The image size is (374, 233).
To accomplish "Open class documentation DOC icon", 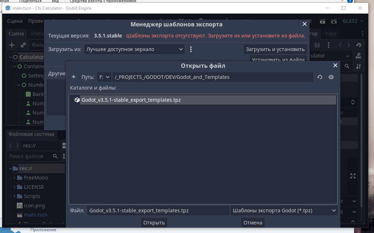I will pos(358,56).
